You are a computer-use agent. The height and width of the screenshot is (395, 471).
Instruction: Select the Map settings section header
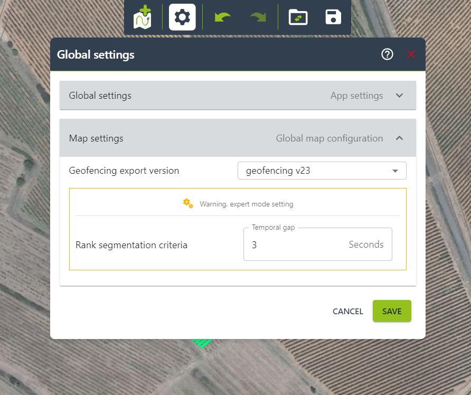click(96, 138)
